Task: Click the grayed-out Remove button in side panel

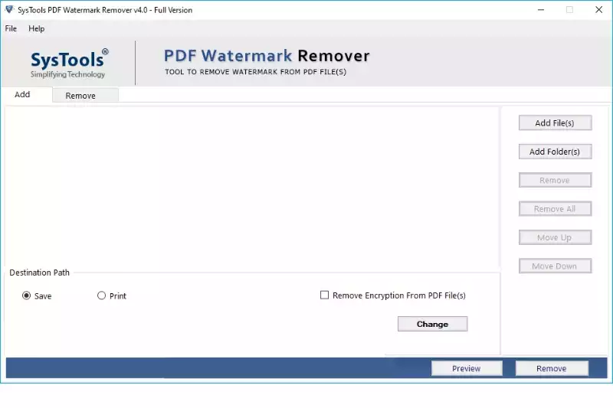Action: pos(555,180)
